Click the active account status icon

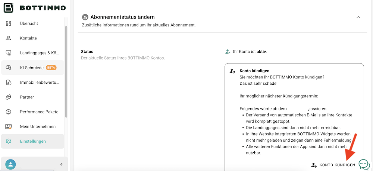click(228, 51)
